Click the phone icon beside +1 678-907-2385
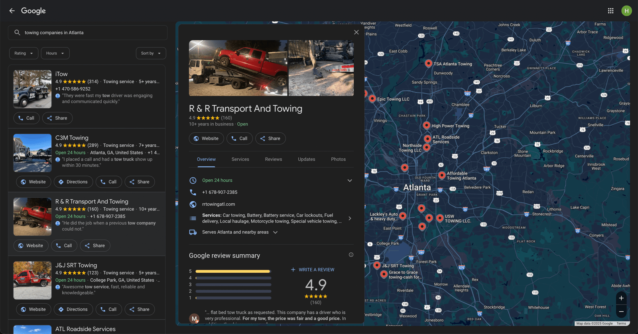The width and height of the screenshot is (638, 334). (x=193, y=192)
